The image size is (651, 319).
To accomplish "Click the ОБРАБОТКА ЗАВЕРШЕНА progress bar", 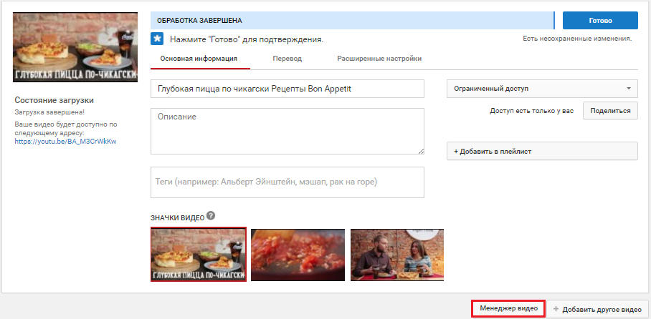I will [x=351, y=21].
